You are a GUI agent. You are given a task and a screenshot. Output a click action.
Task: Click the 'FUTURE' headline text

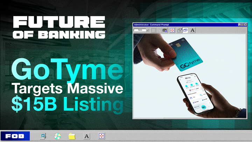point(59,22)
